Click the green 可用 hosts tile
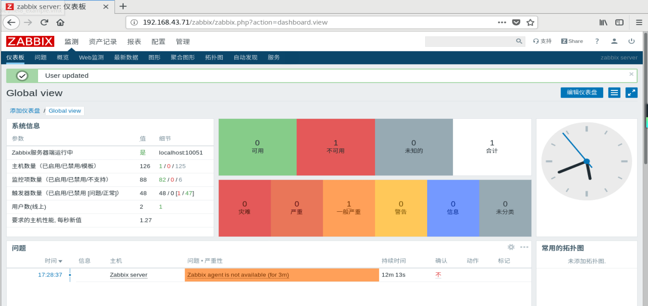648x306 pixels. [257, 147]
